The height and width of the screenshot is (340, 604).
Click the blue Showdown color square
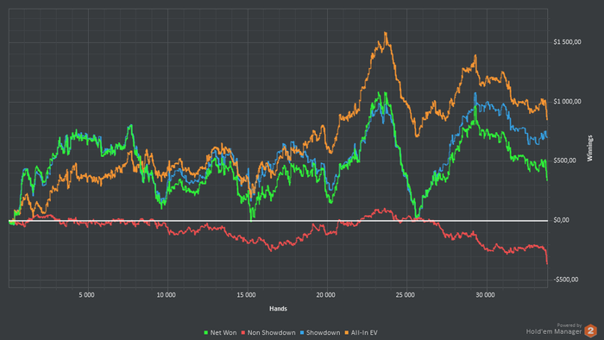(x=302, y=333)
